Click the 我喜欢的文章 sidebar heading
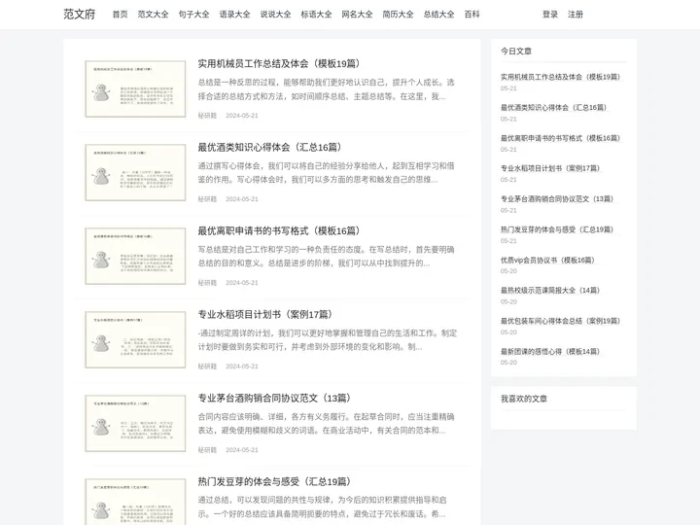700x525 pixels. (524, 399)
